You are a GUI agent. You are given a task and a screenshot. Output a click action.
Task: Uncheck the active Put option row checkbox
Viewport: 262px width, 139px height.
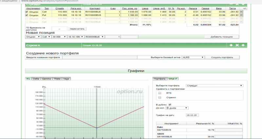click(x=27, y=15)
